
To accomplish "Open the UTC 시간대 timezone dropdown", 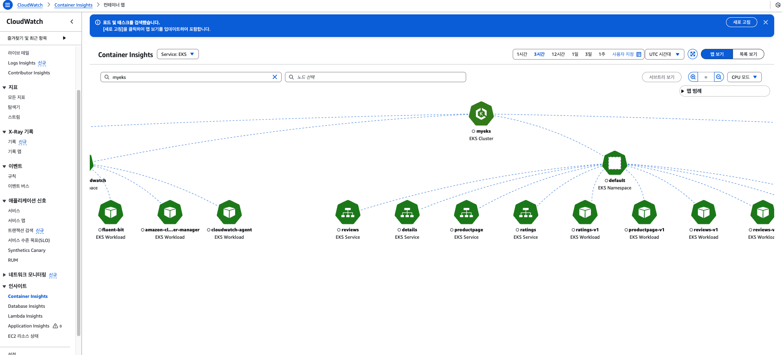I will 664,54.
